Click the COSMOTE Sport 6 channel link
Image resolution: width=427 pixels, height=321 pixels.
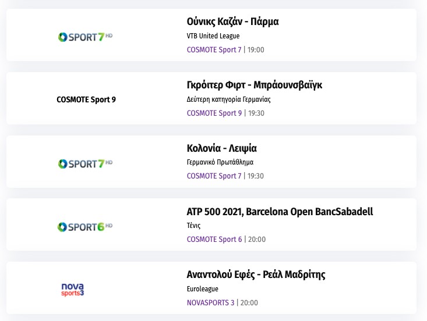(214, 239)
